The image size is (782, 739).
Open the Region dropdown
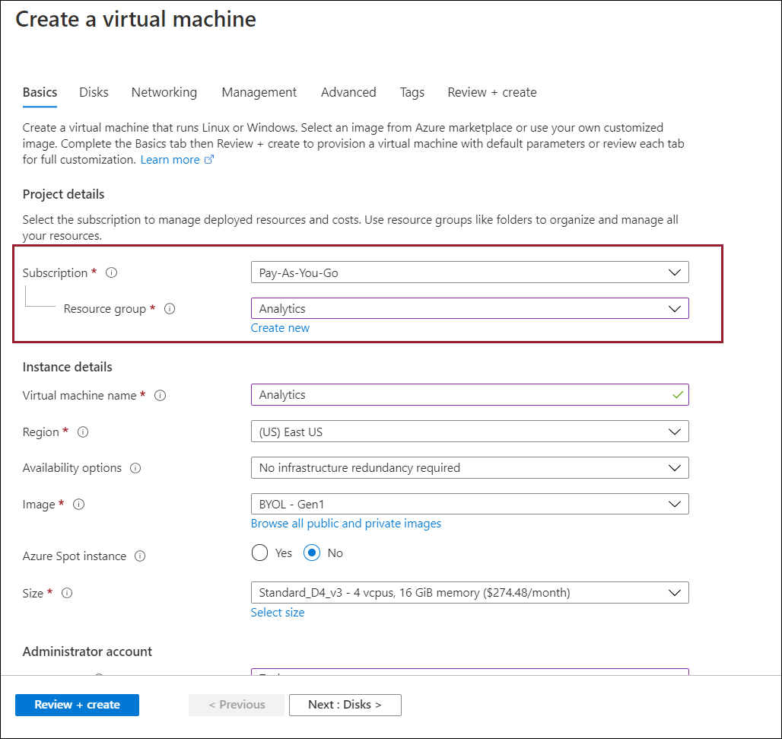coord(469,432)
